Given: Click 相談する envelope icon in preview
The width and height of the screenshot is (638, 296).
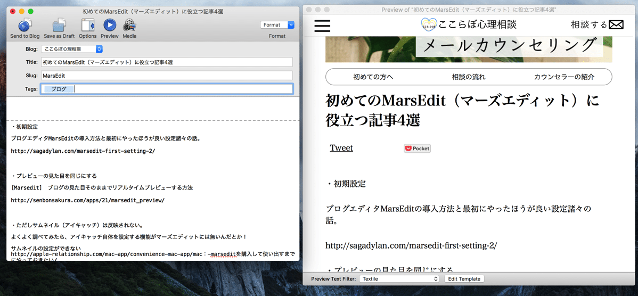Looking at the screenshot, I should click(616, 25).
